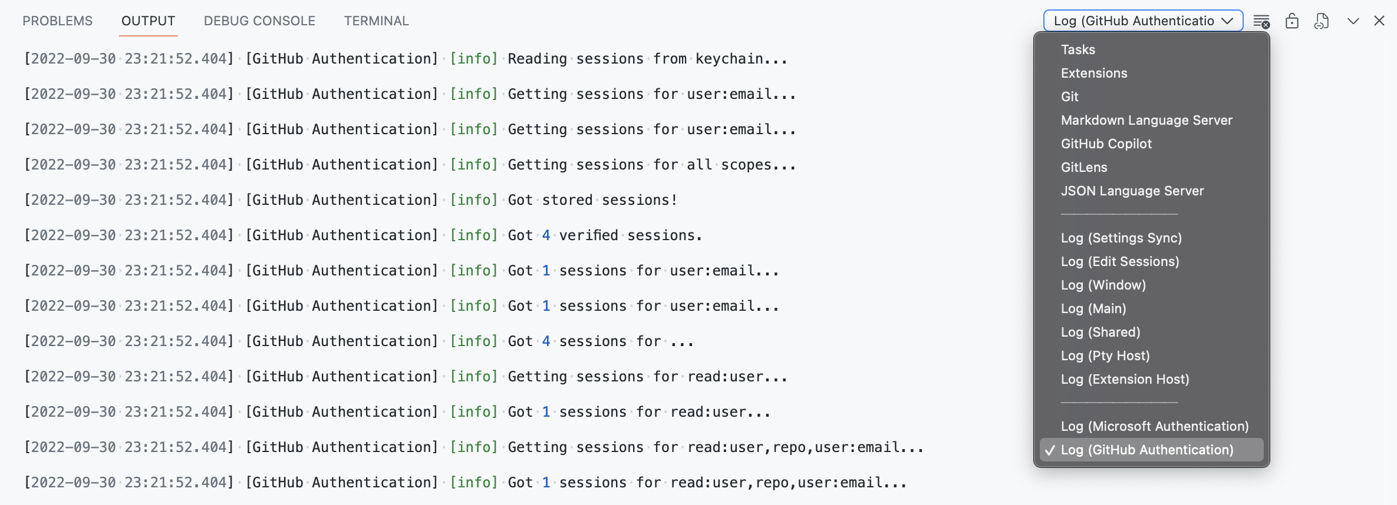Select the Open Log File icon
The height and width of the screenshot is (505, 1397).
coord(1322,21)
